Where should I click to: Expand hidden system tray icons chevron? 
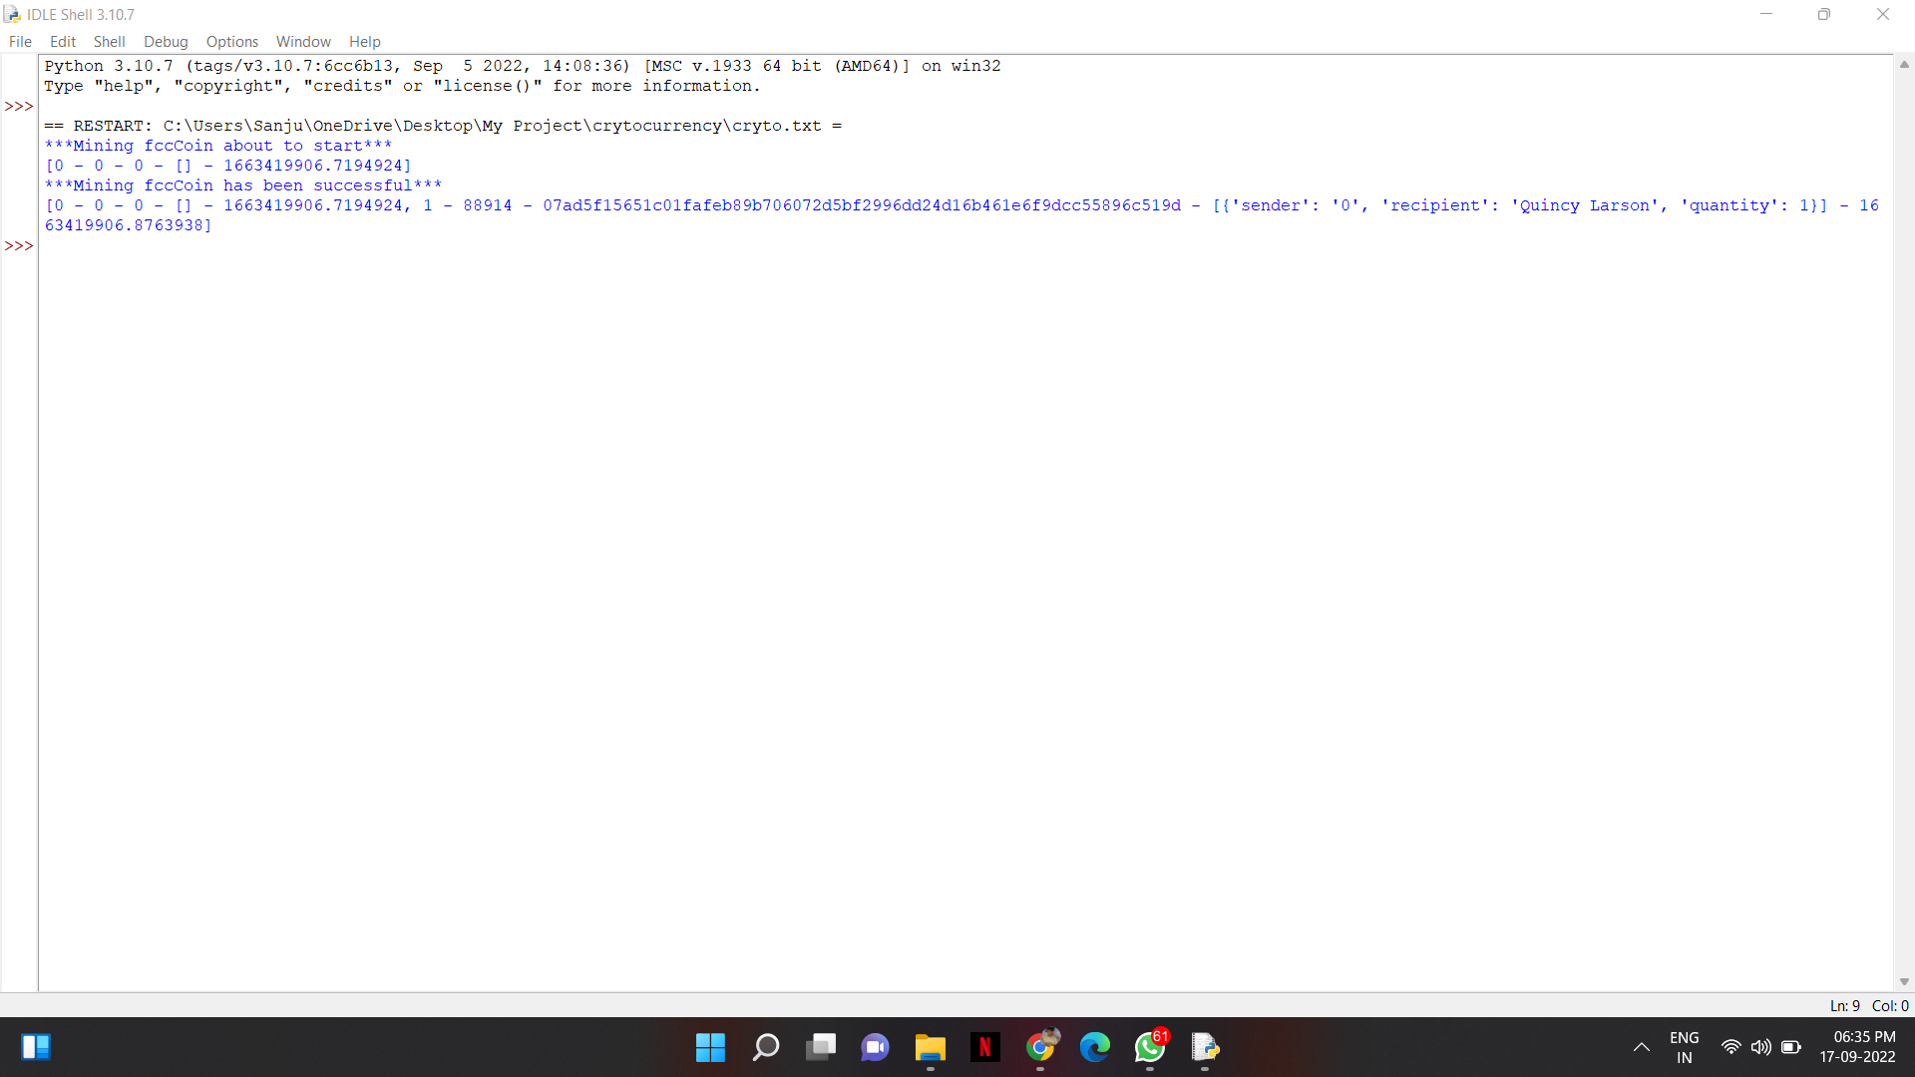(1641, 1047)
